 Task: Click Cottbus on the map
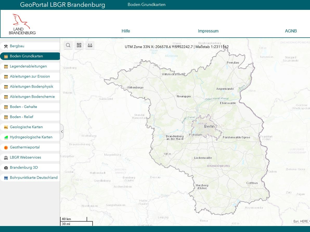(252, 183)
